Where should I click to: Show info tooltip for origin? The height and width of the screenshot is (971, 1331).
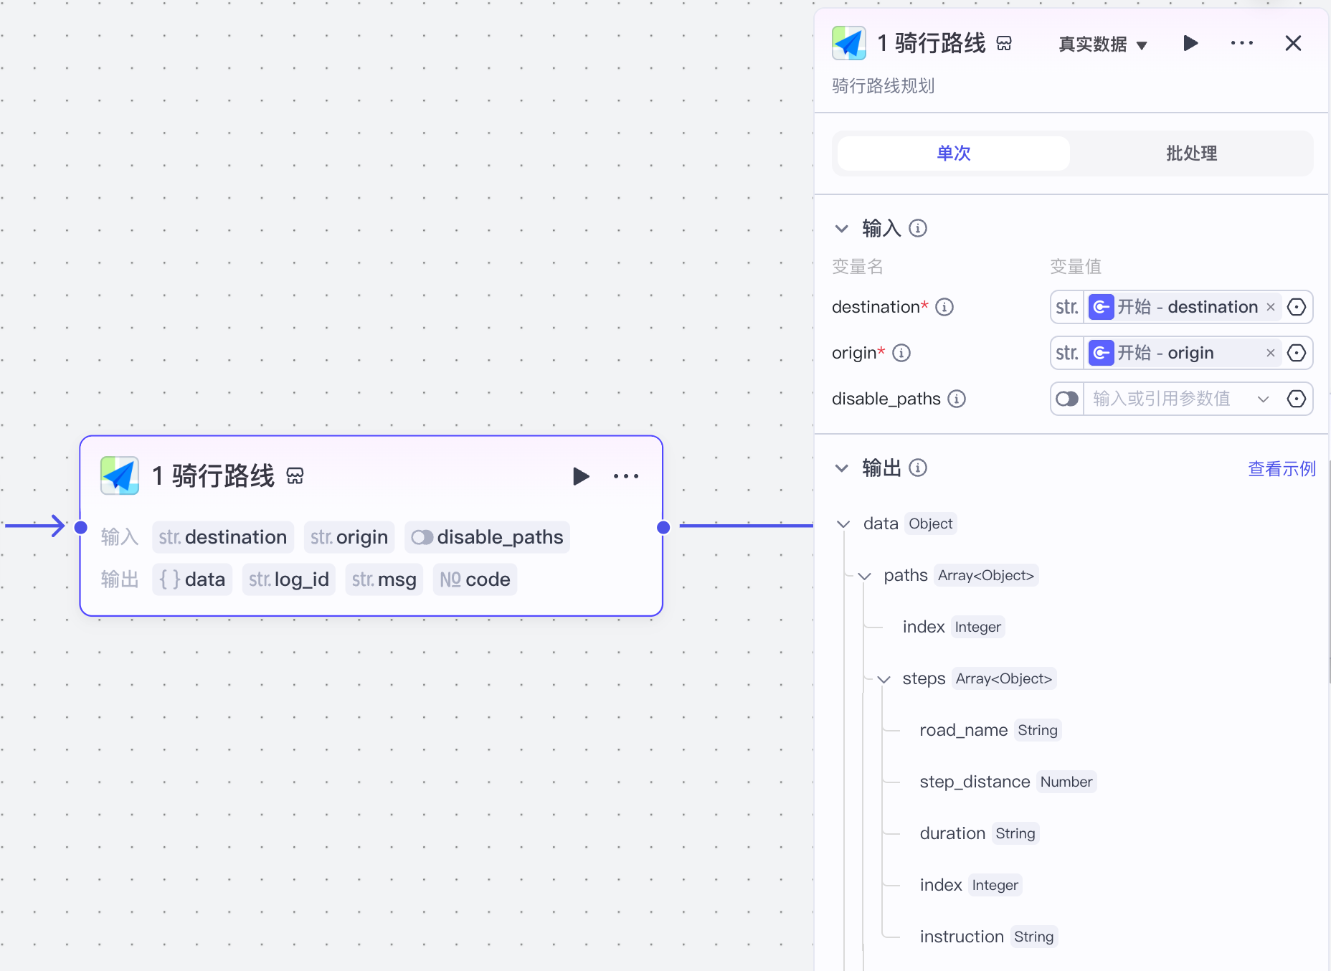point(901,353)
